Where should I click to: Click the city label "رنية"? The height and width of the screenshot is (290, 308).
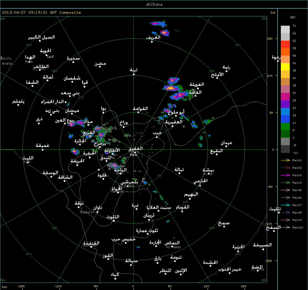click(226, 67)
